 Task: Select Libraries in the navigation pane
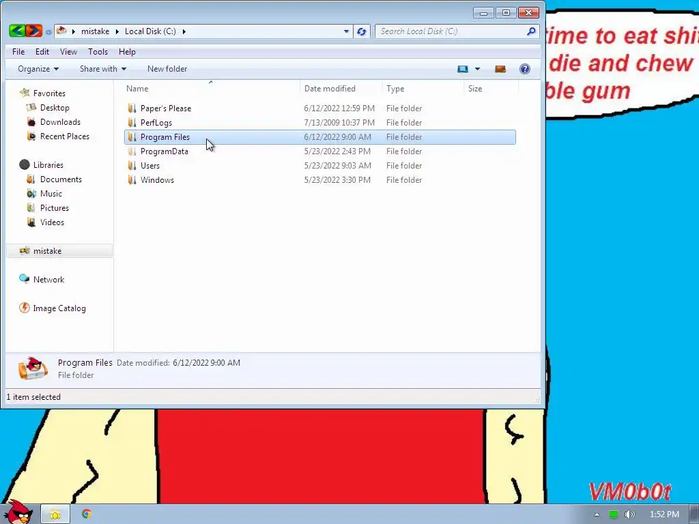point(48,165)
